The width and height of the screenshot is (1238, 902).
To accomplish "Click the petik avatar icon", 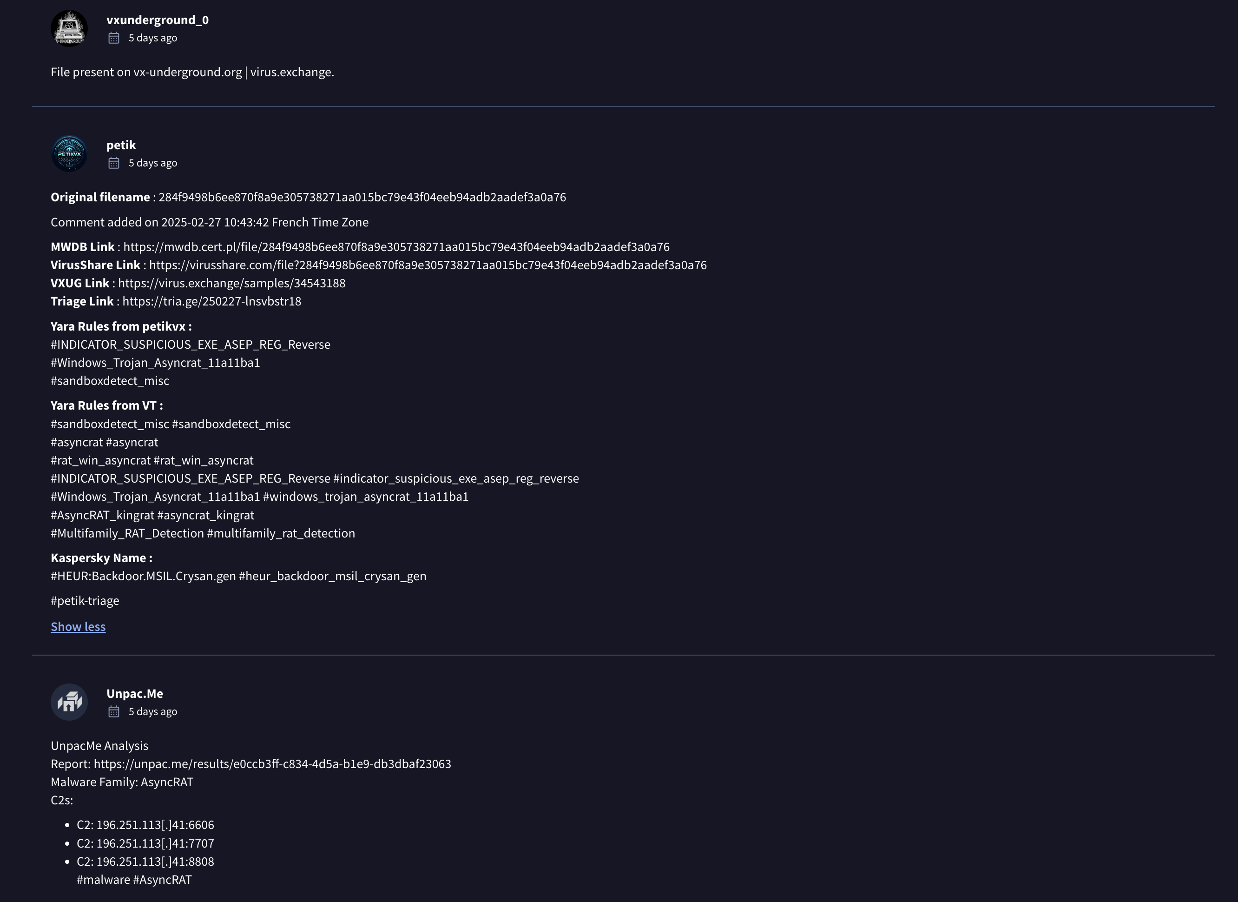I will pyautogui.click(x=69, y=153).
